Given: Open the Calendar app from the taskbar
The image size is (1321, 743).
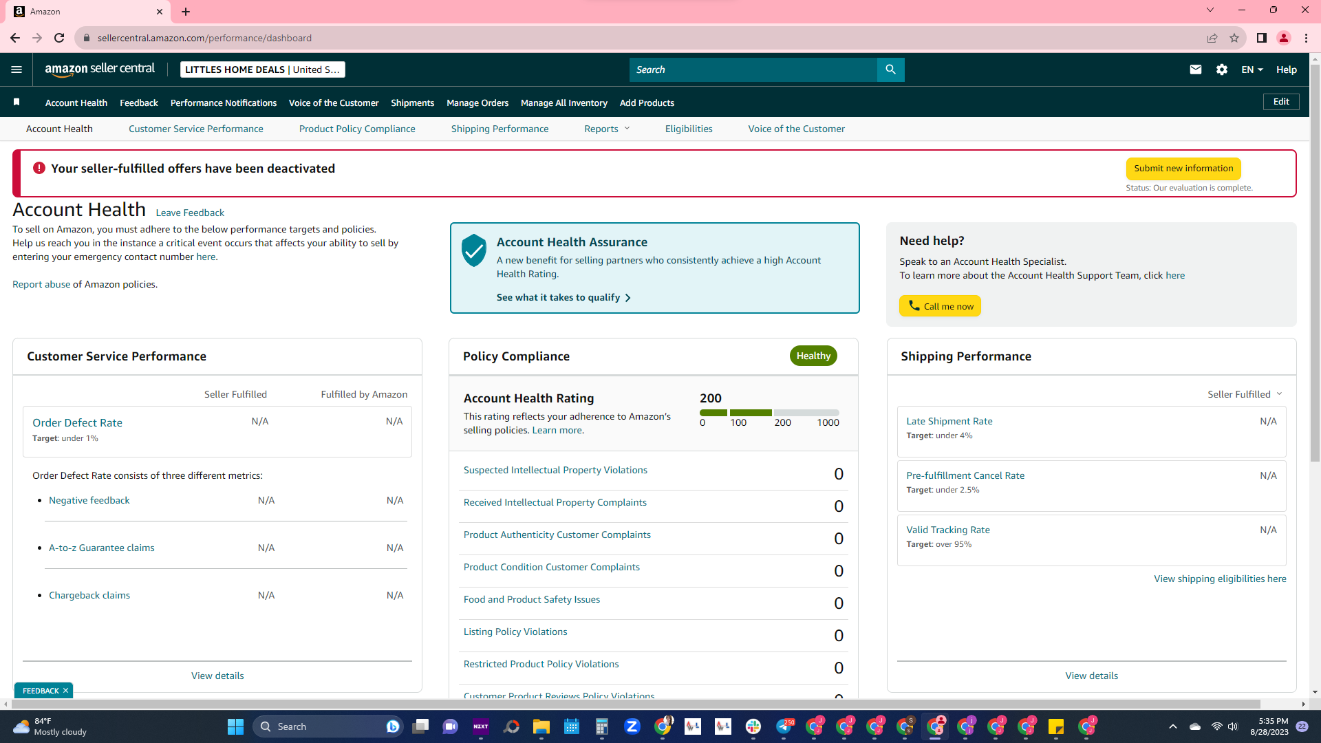Looking at the screenshot, I should pyautogui.click(x=572, y=726).
